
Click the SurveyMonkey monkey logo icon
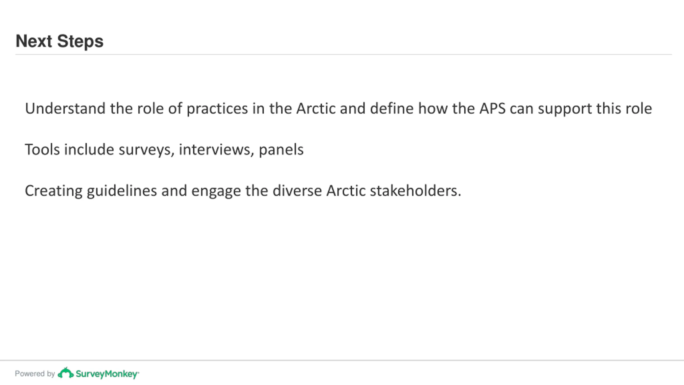pos(65,373)
